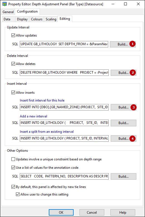Enable unique constraint based on depth range
145x217 pixels.
coord(13,159)
